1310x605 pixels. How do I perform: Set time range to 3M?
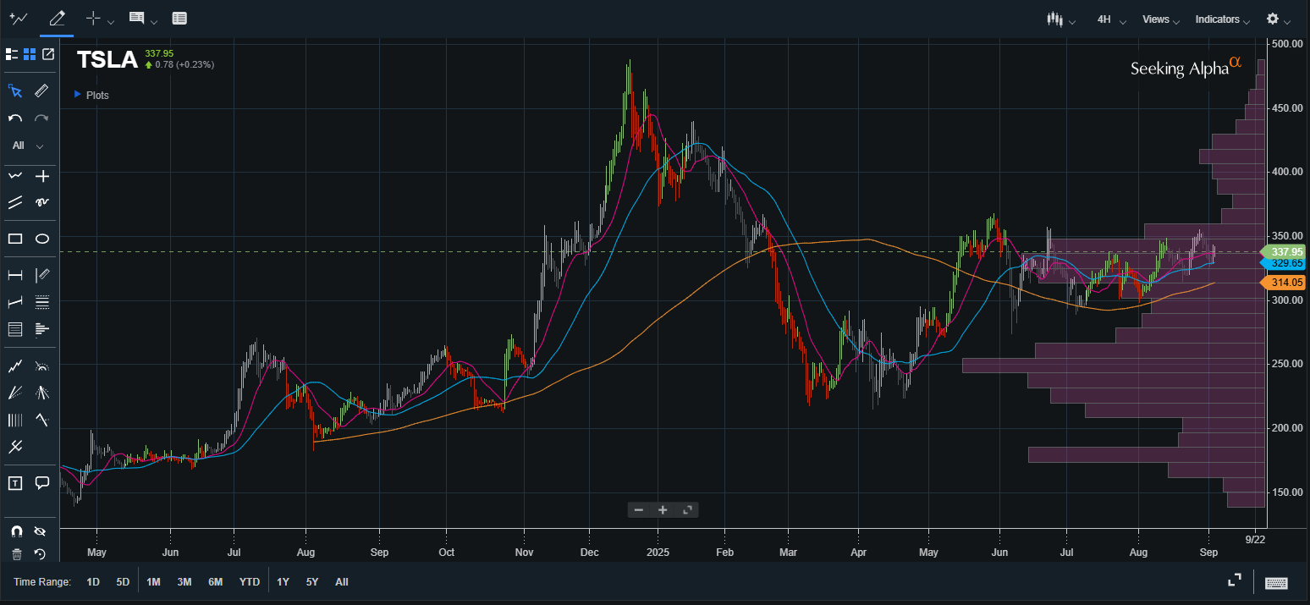coord(184,582)
